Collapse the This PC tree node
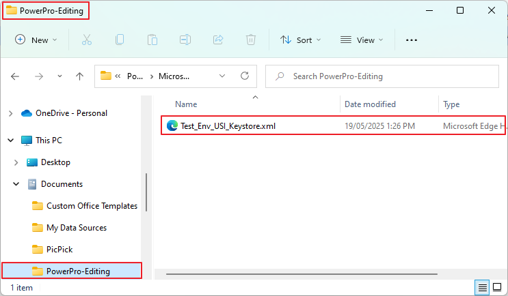508x296 pixels. (x=11, y=140)
